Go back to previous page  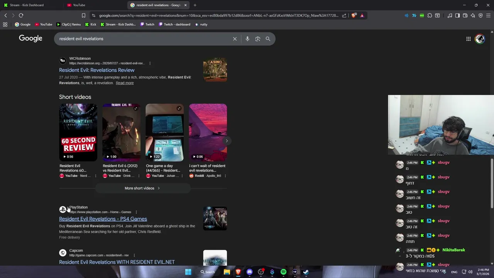point(5,15)
